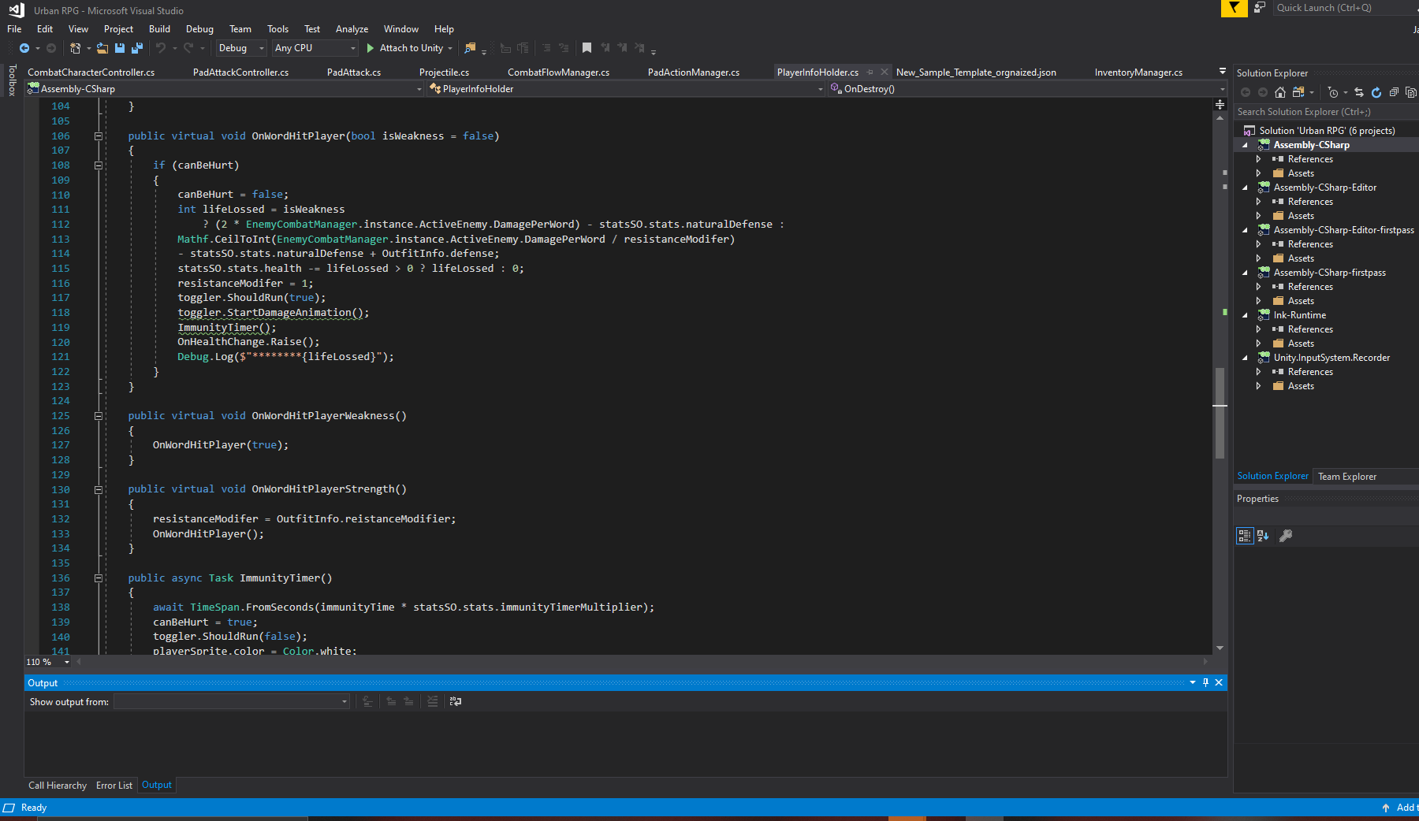Image resolution: width=1419 pixels, height=821 pixels.
Task: Collapse the Assembly-CSharp project node
Action: (1246, 144)
